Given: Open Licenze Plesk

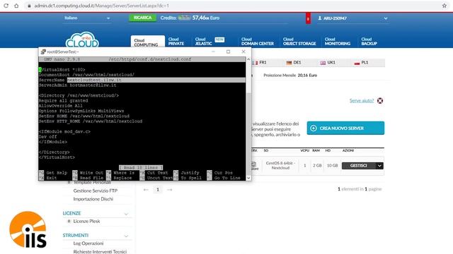Looking at the screenshot, I should click(x=86, y=221).
